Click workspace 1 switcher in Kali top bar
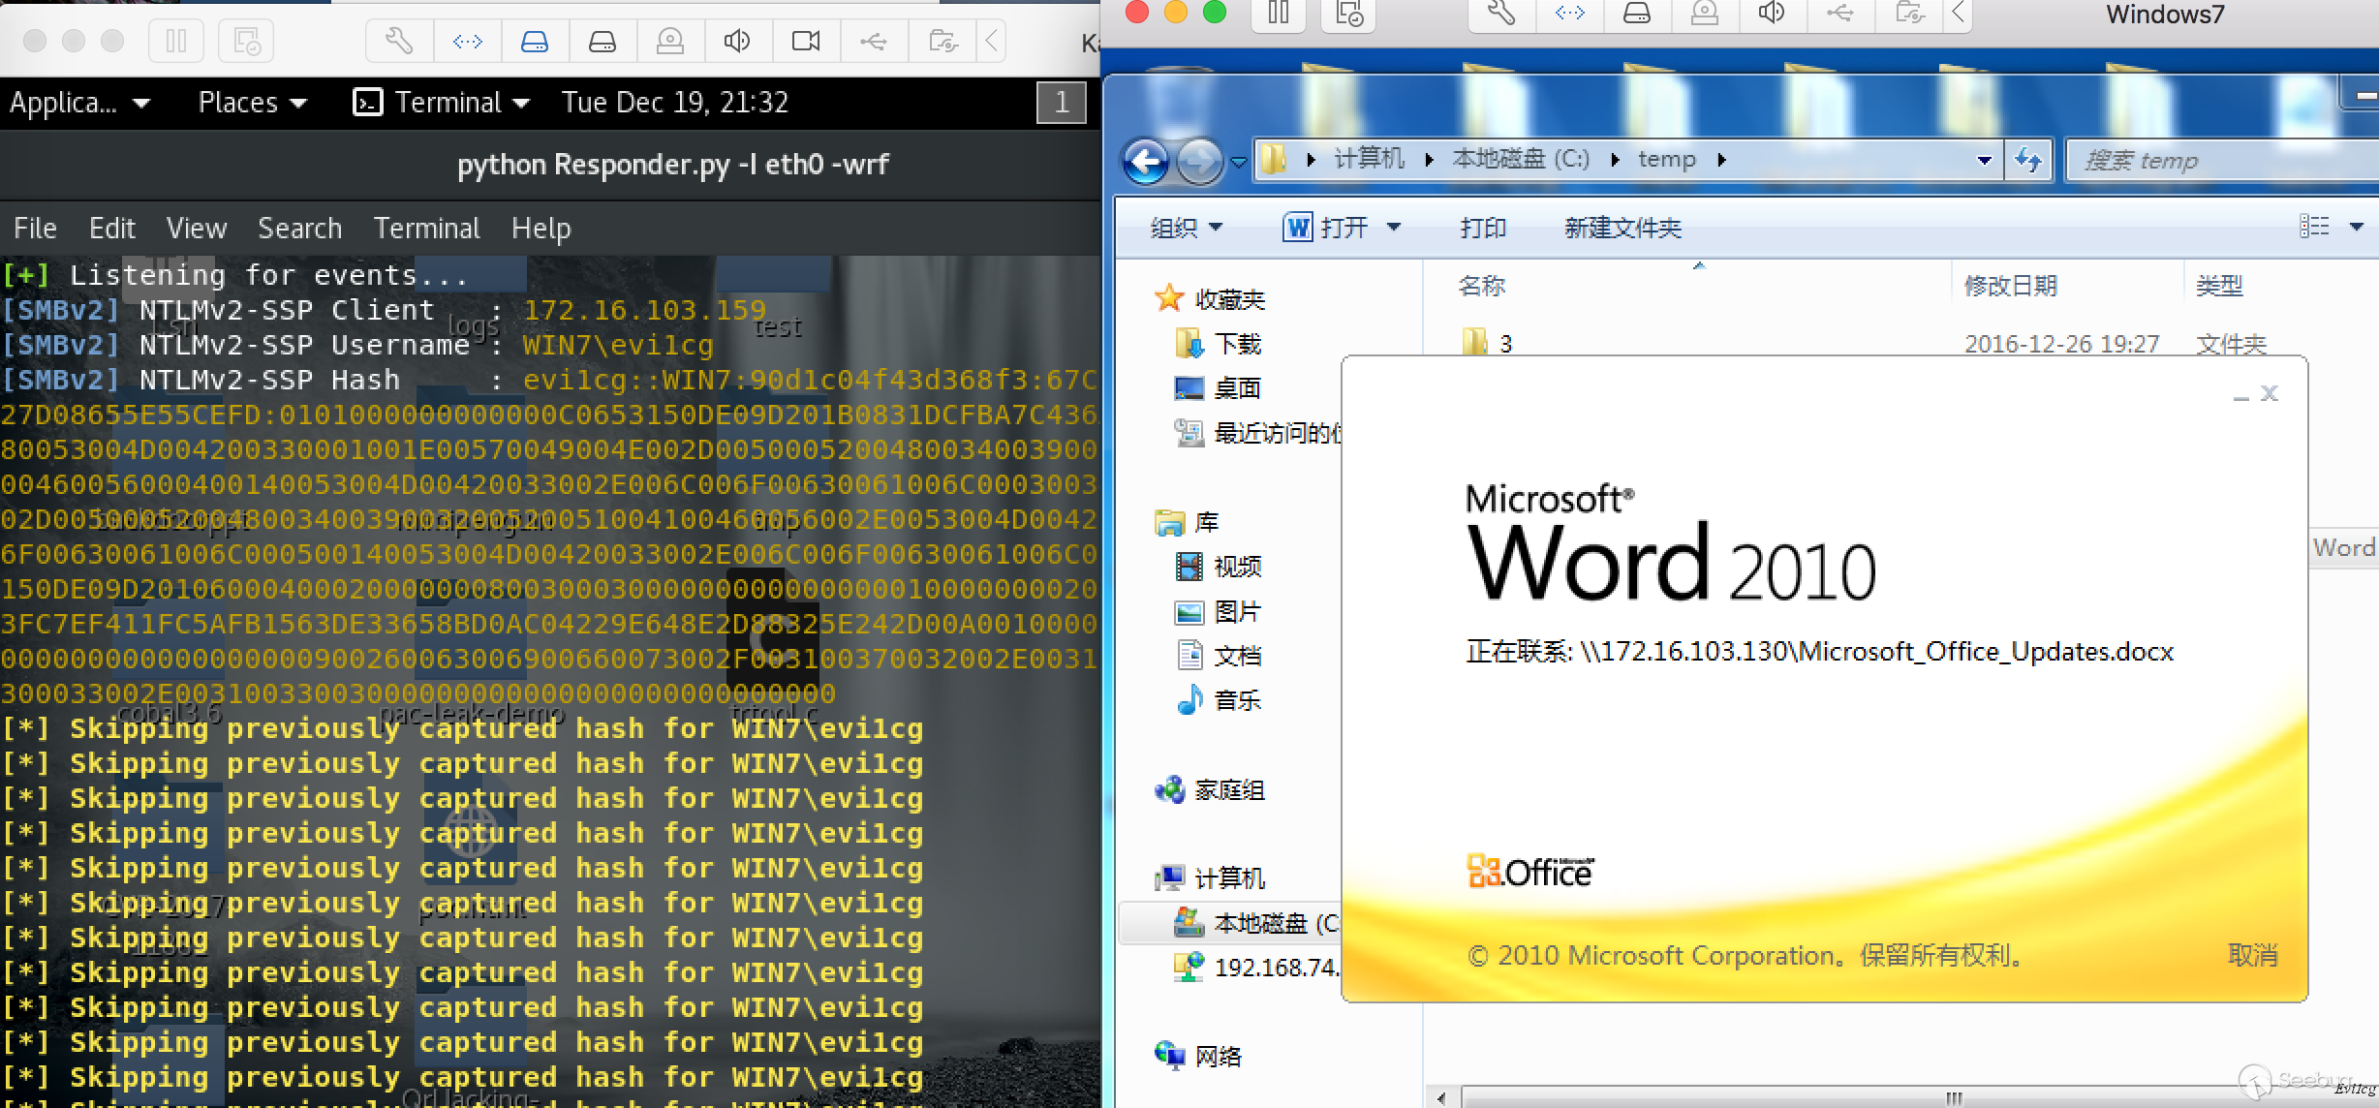Screen dimensions: 2379x1108 click(1061, 103)
